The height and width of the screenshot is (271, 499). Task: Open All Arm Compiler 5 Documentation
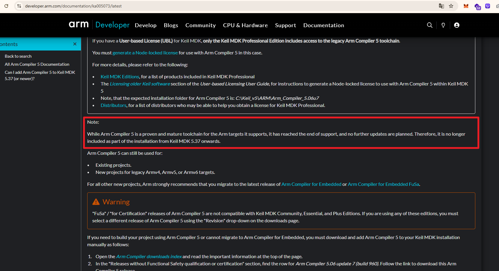[x=37, y=64]
